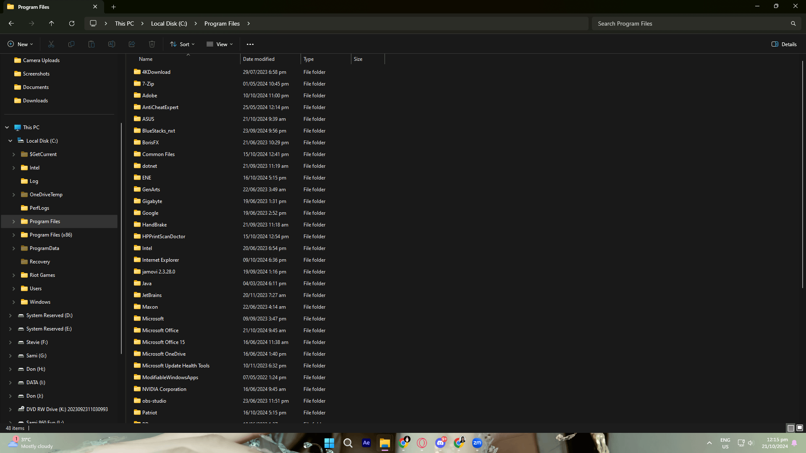The width and height of the screenshot is (806, 453).
Task: Sort by Date modified column header
Action: [x=270, y=59]
